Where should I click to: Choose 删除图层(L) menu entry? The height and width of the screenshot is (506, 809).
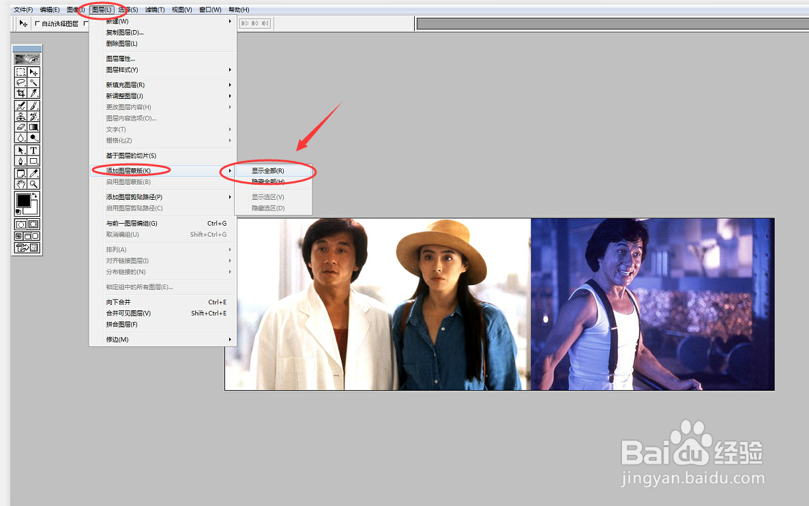coord(163,44)
